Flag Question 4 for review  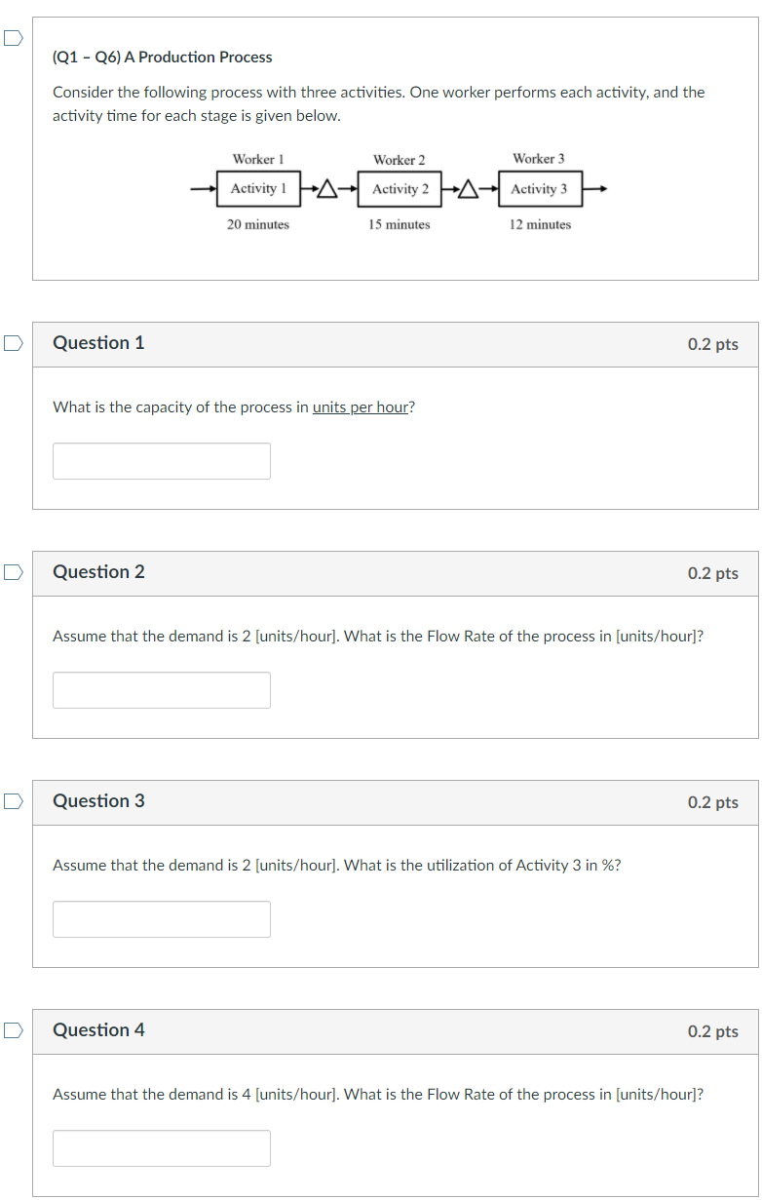coord(12,1030)
